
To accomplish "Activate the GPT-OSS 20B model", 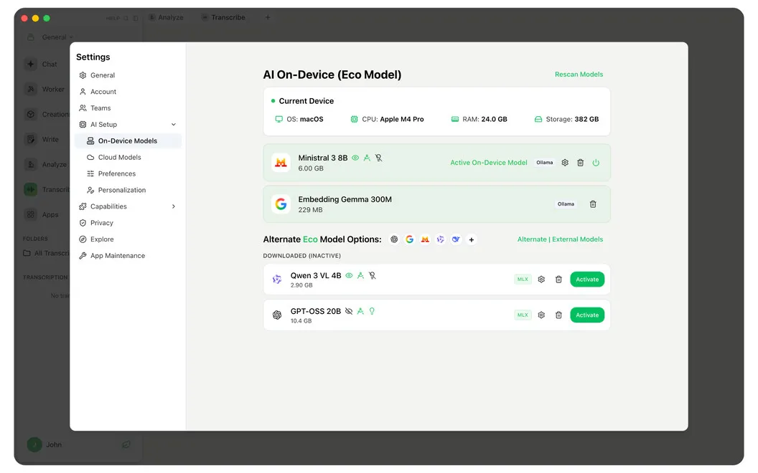I will (587, 315).
